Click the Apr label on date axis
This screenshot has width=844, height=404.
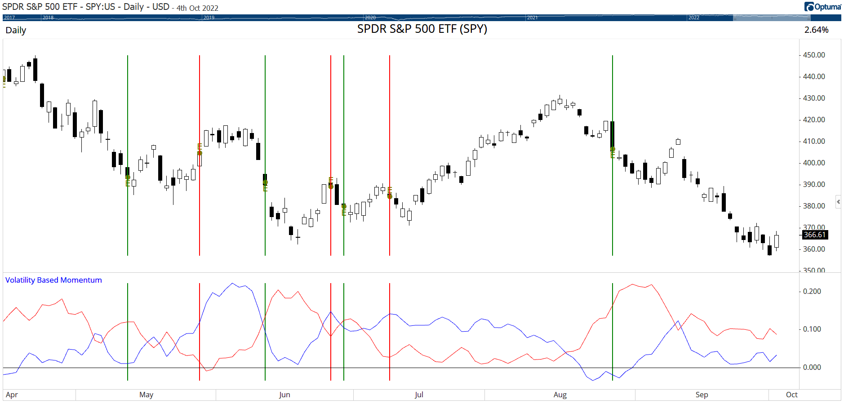click(x=12, y=395)
